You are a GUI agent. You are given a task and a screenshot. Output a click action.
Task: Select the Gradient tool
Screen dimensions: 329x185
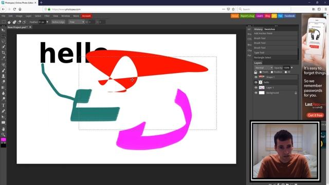(3, 87)
